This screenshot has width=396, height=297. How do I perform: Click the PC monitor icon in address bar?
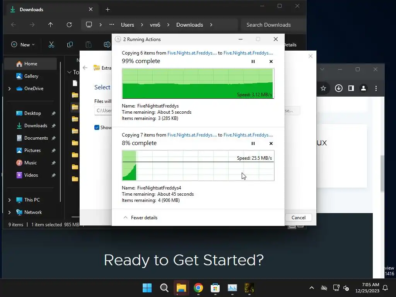click(x=89, y=25)
